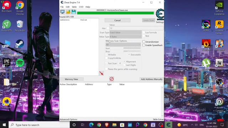The image size is (228, 128).
Task: Open Microsoft Edge from the taskbar
Action: 91,125
